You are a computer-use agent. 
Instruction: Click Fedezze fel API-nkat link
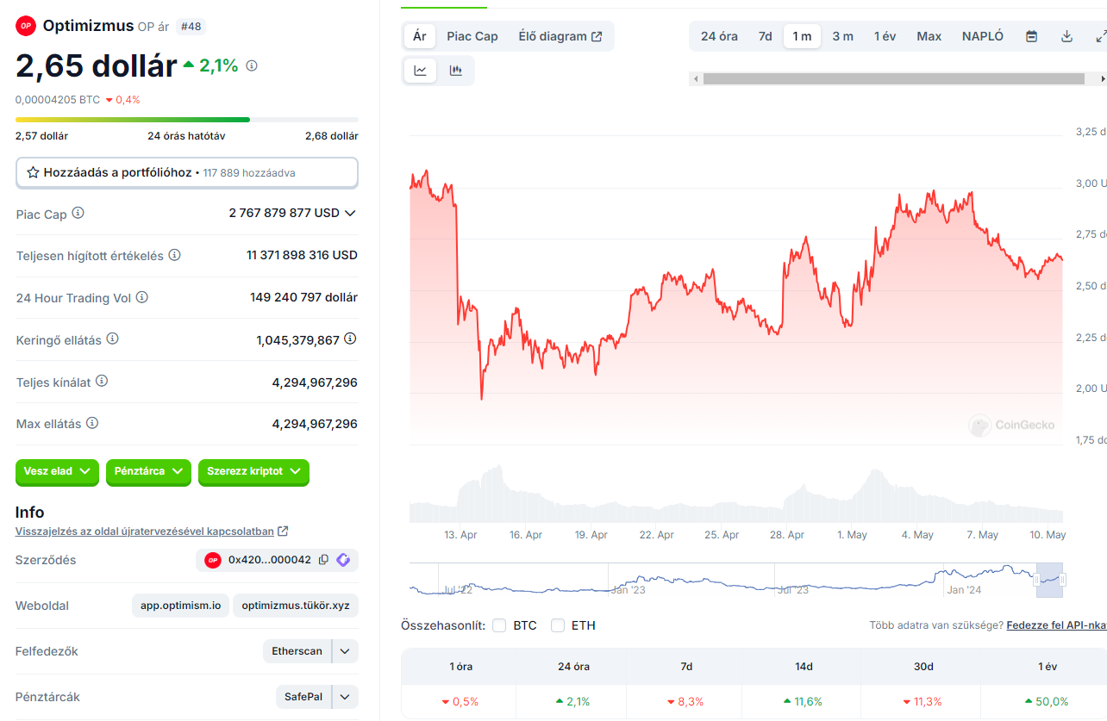point(1056,625)
